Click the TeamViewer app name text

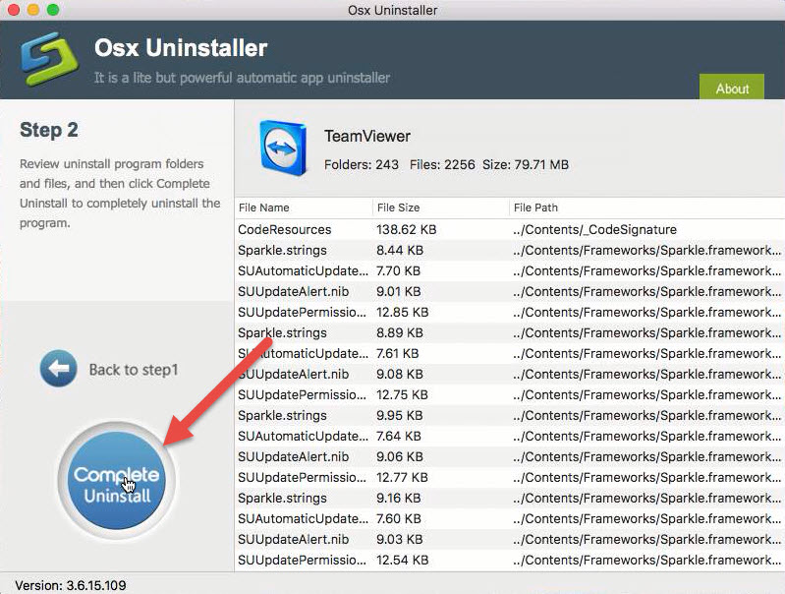click(367, 136)
